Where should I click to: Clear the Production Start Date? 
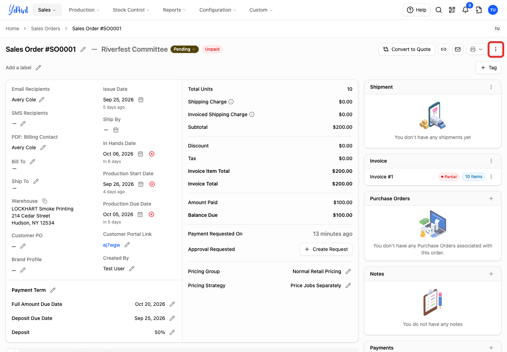click(152, 184)
